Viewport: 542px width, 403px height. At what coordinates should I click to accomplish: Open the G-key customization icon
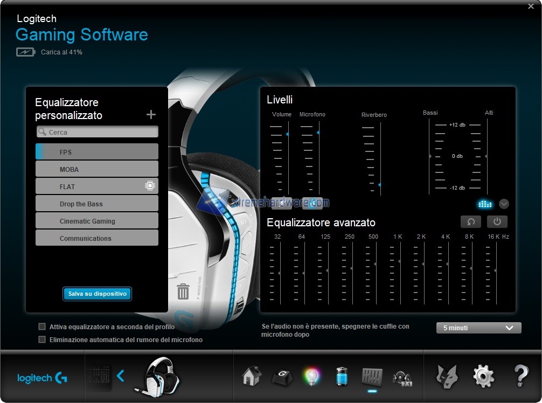pos(281,376)
